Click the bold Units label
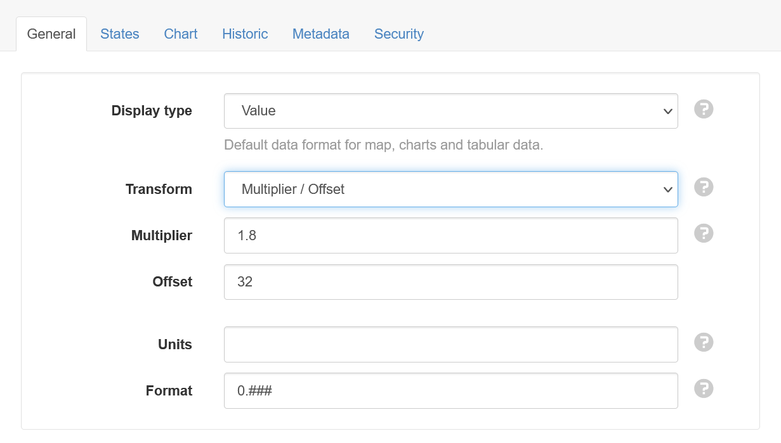This screenshot has width=781, height=443. pyautogui.click(x=174, y=344)
